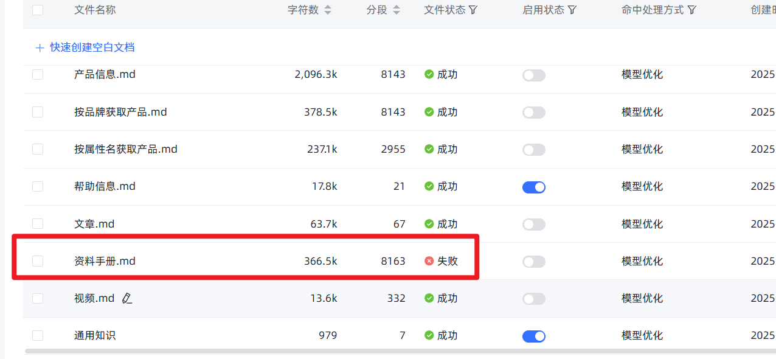
Task: Sort by 字符数 column arrows
Action: tap(328, 10)
